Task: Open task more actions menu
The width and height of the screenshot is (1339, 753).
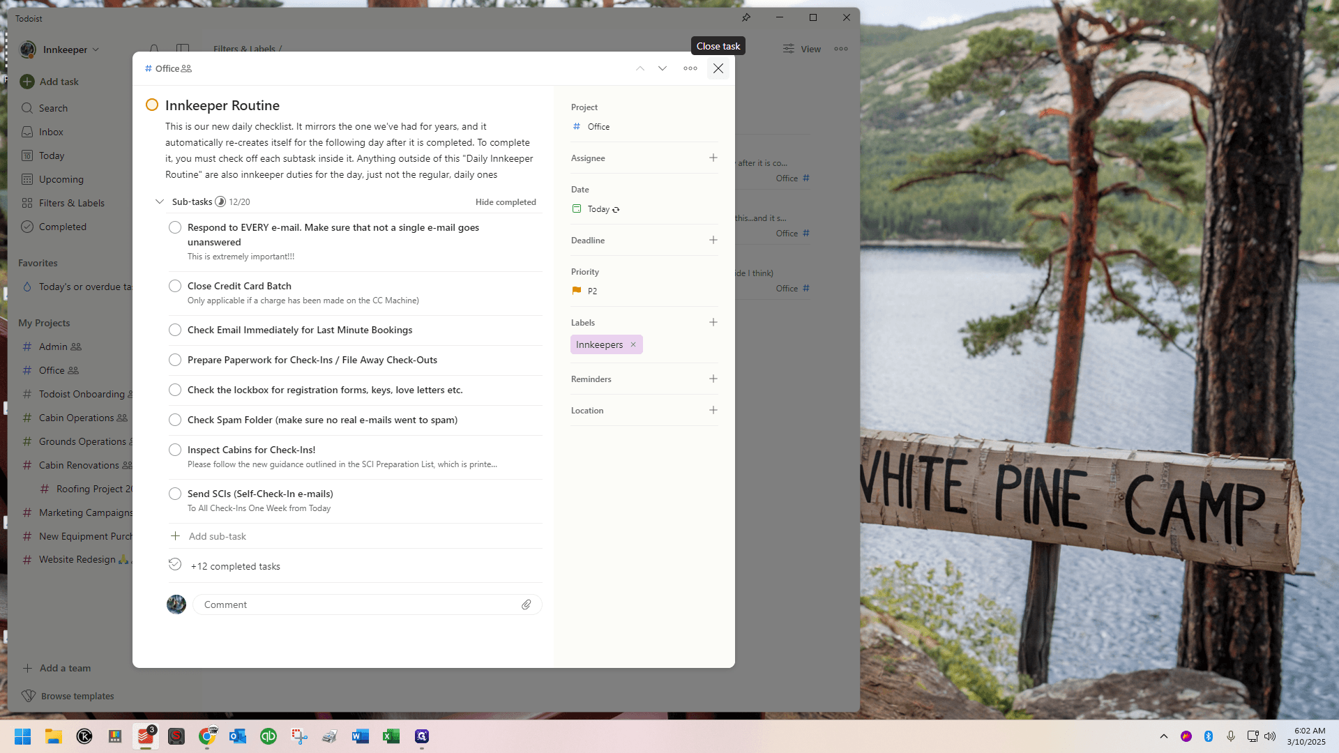Action: pyautogui.click(x=690, y=68)
